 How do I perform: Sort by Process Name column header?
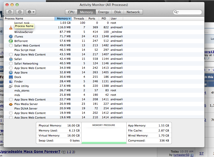tap(29, 18)
